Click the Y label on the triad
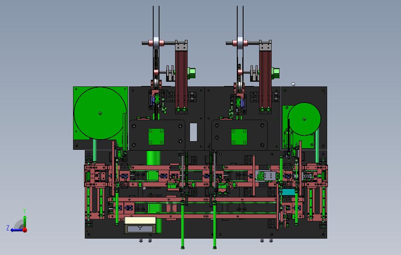The height and width of the screenshot is (255, 401). (25, 211)
